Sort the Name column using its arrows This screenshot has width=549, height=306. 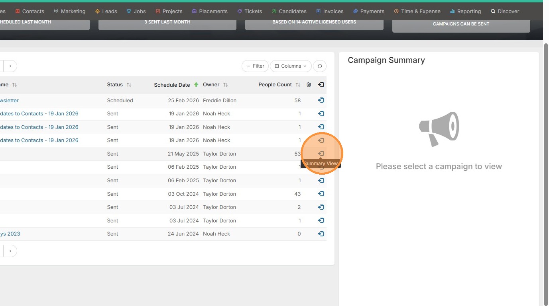click(15, 85)
